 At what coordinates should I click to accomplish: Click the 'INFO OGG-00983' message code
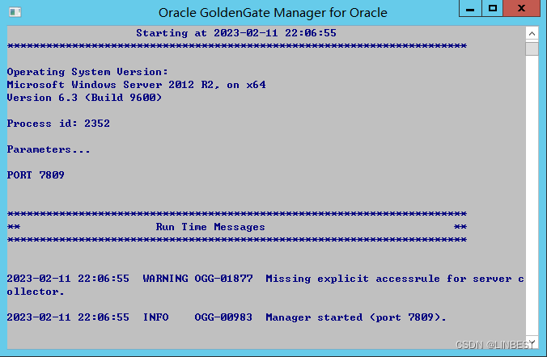click(197, 317)
